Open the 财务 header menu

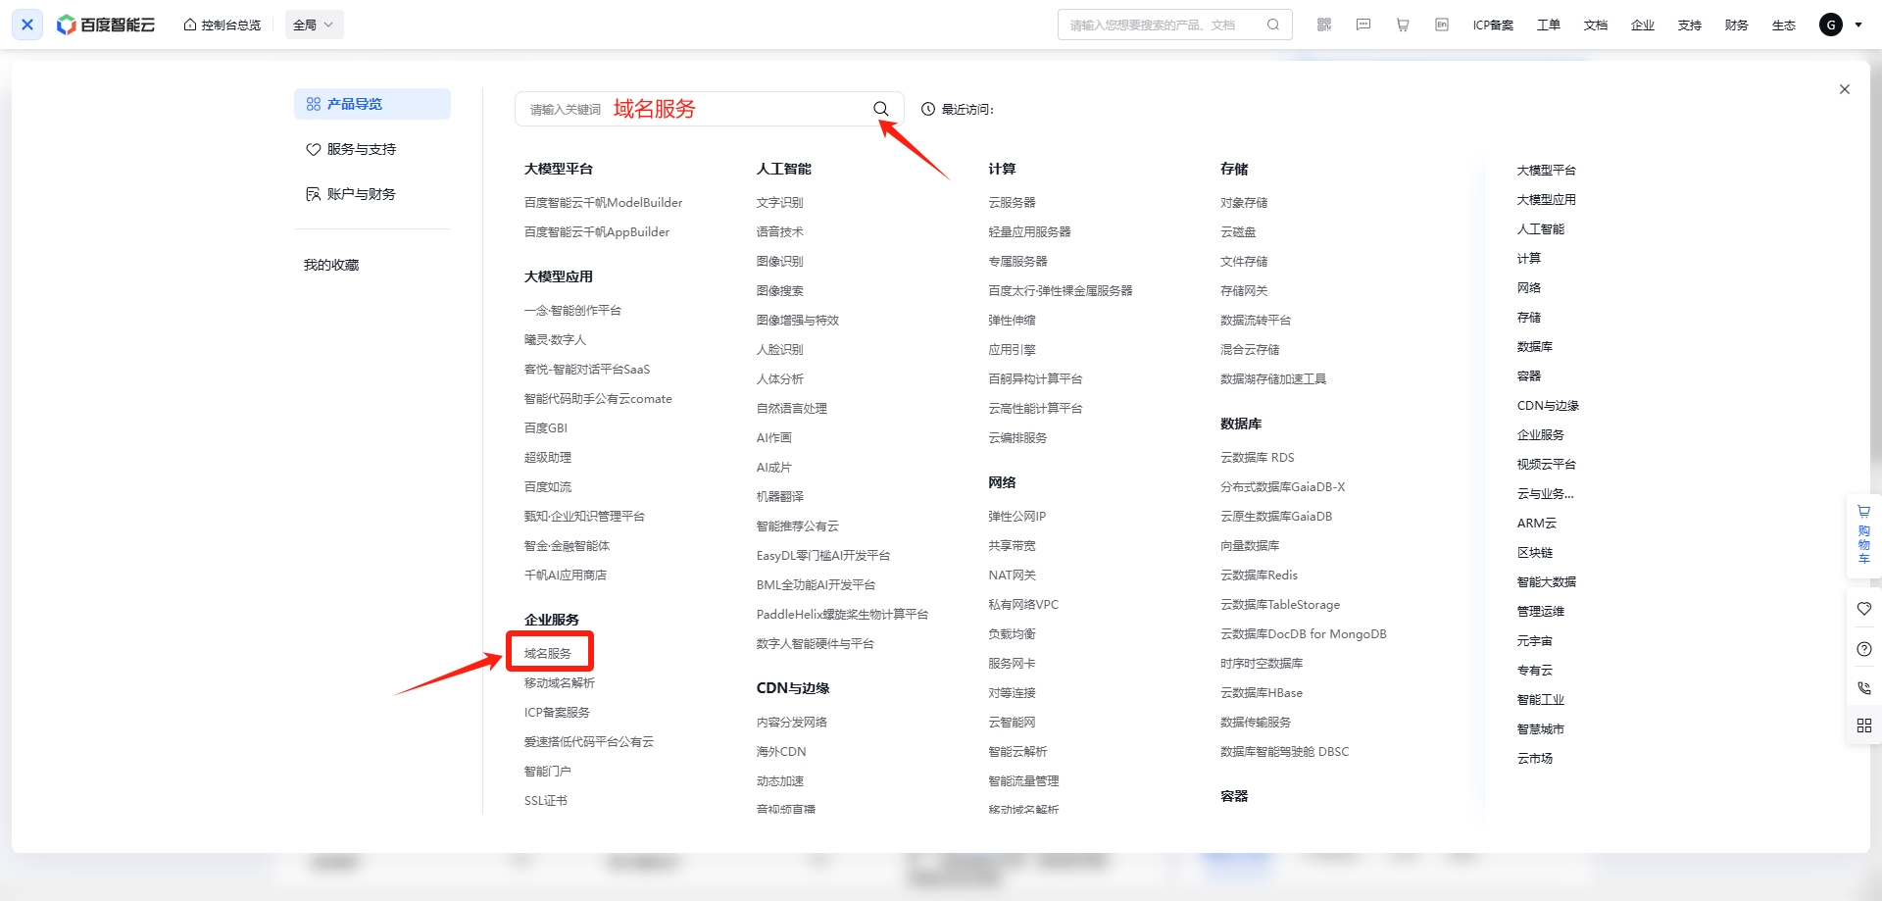pyautogui.click(x=1737, y=25)
